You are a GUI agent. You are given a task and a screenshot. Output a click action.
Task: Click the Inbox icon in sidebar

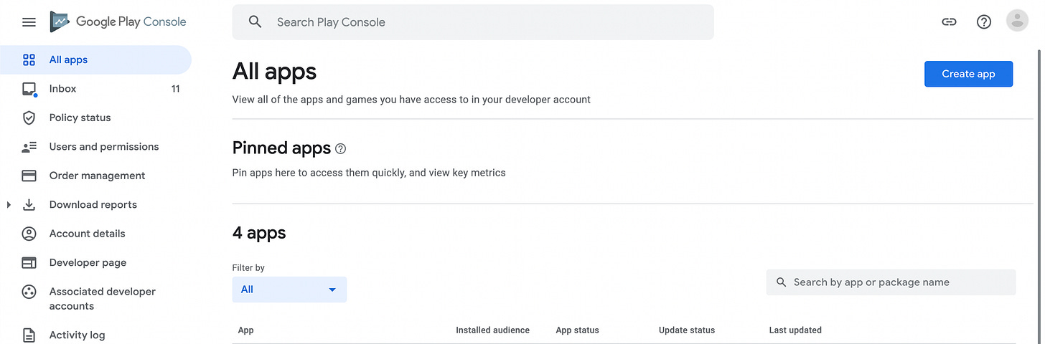(29, 89)
